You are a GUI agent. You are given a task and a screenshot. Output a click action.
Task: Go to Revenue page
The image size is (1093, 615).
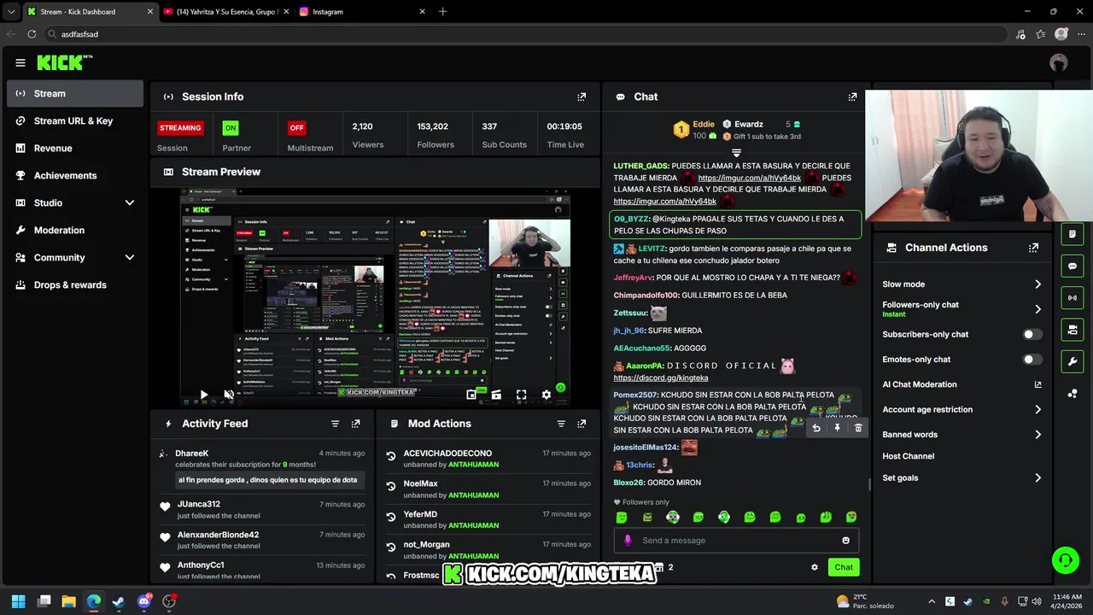coord(75,148)
